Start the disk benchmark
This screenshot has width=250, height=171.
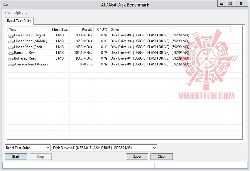pyautogui.click(x=16, y=157)
